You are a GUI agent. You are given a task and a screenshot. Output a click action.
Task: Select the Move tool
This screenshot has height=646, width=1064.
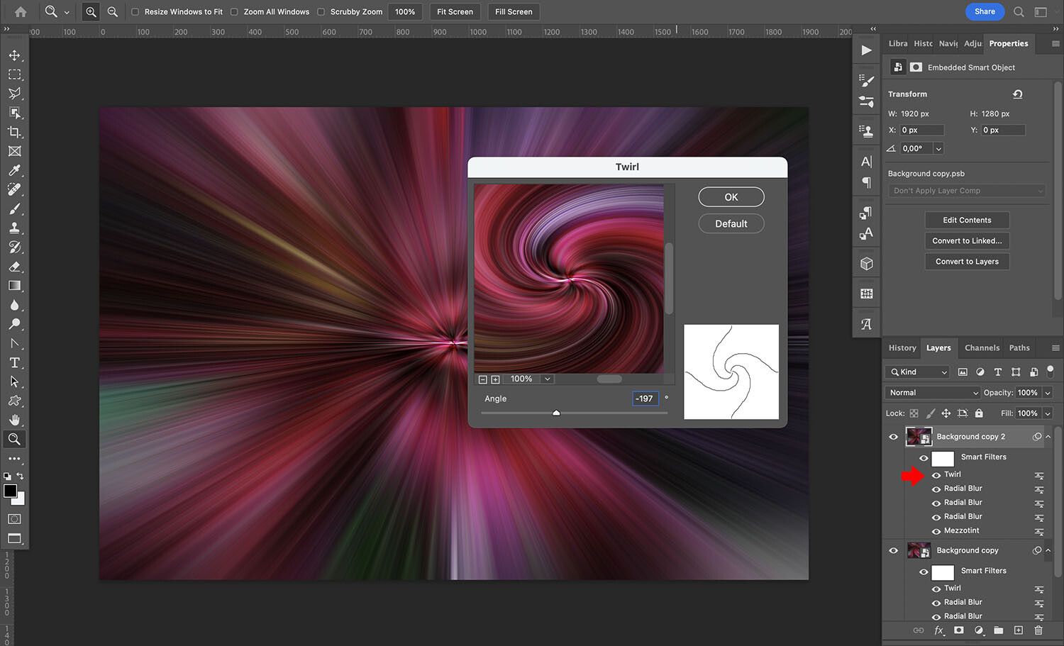coord(14,55)
